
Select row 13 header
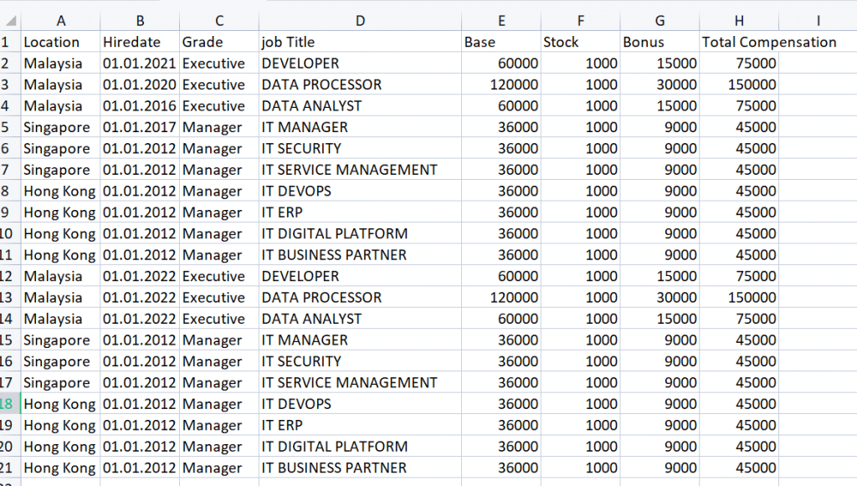pos(8,298)
